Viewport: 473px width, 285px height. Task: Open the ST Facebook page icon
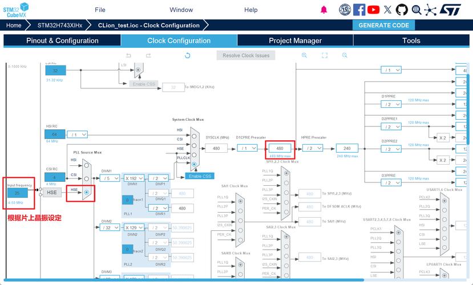(359, 10)
